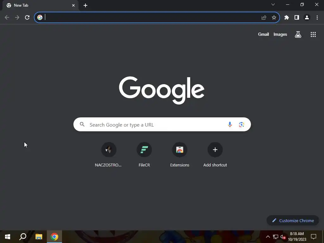Go back with the back arrow

(7, 17)
